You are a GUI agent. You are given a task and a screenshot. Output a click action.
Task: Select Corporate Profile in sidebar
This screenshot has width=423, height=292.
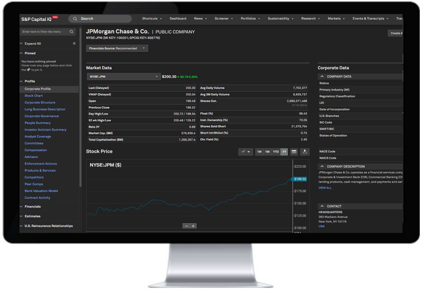point(49,89)
